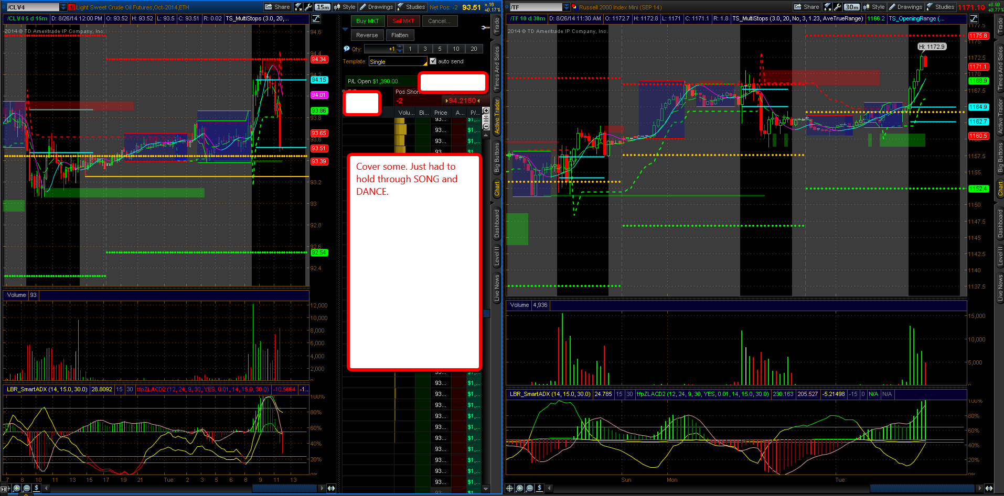Open the Style menu on the /CLV4 chart
This screenshot has width=1004, height=496.
(345, 7)
